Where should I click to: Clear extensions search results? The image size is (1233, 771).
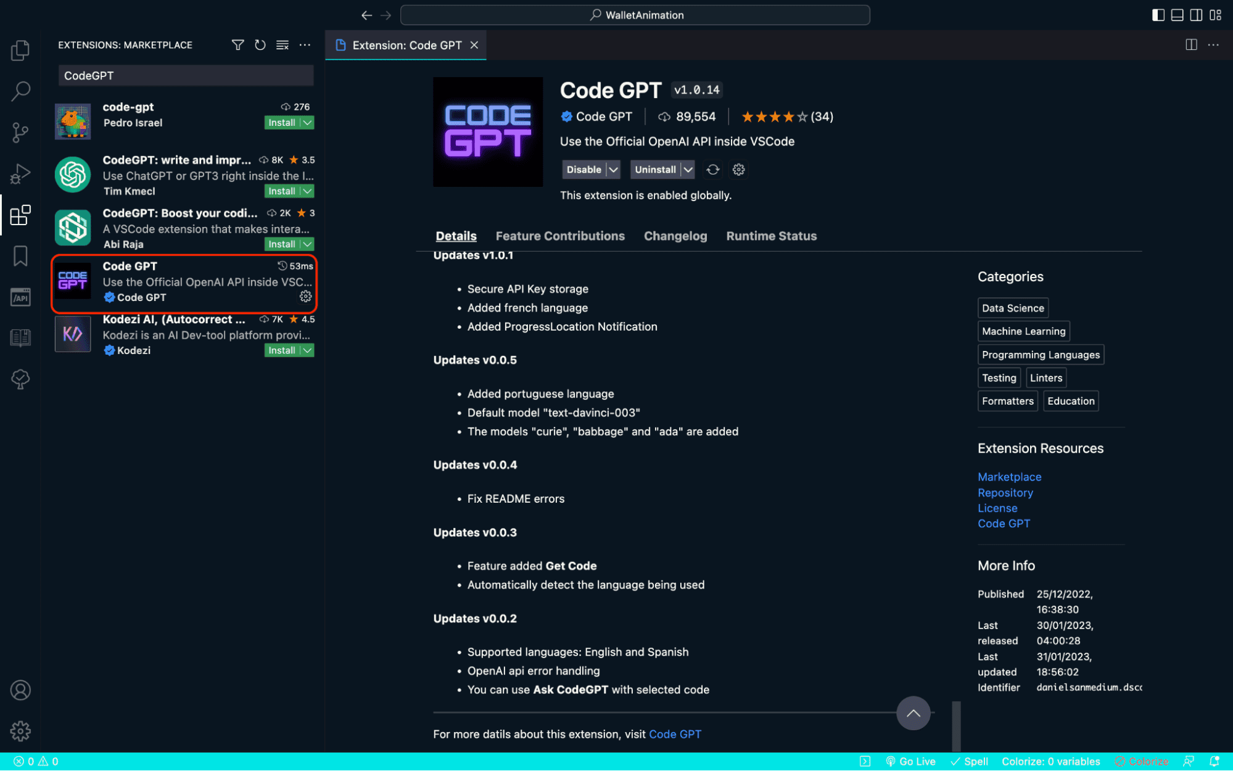(x=282, y=45)
